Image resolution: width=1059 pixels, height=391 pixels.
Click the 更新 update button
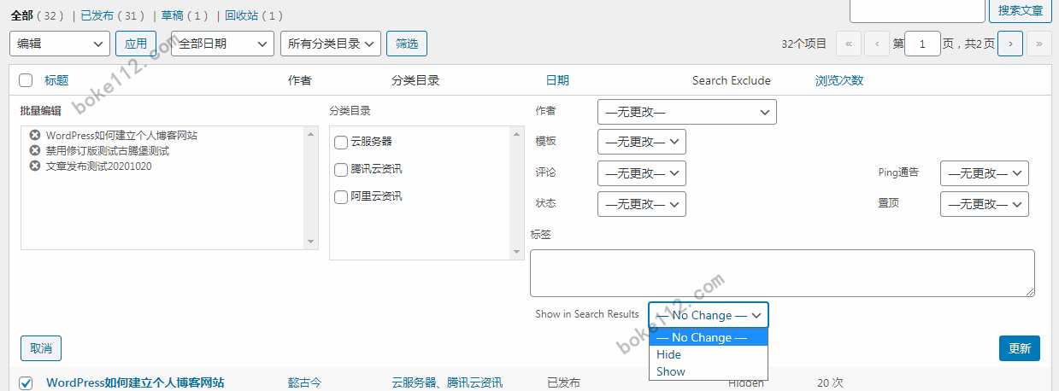tap(1020, 348)
